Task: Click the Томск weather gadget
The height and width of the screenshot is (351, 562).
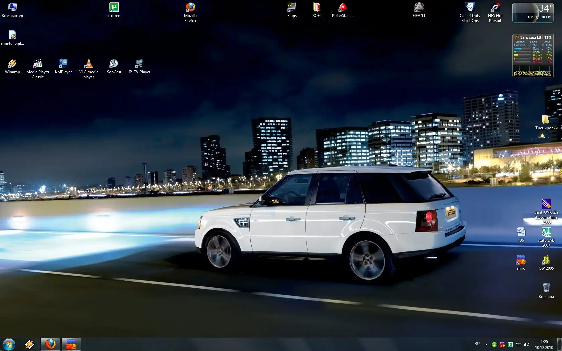Action: pos(533,13)
